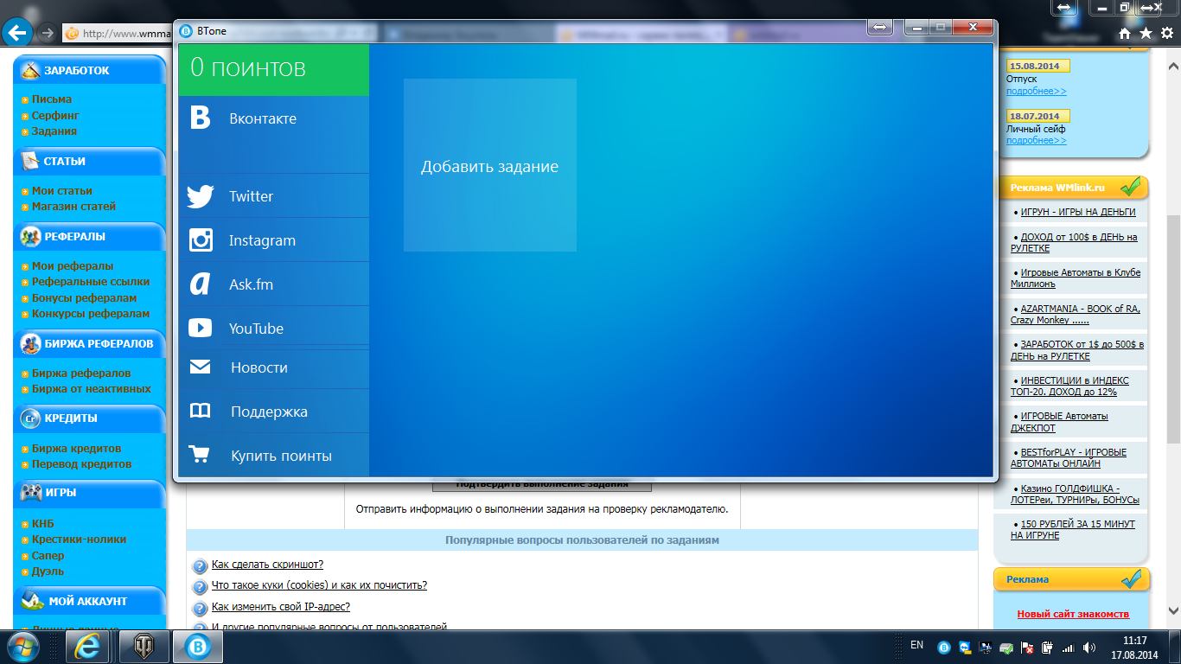Image resolution: width=1181 pixels, height=664 pixels.
Task: Click the Twitter bird icon in BTone
Action: tap(201, 196)
